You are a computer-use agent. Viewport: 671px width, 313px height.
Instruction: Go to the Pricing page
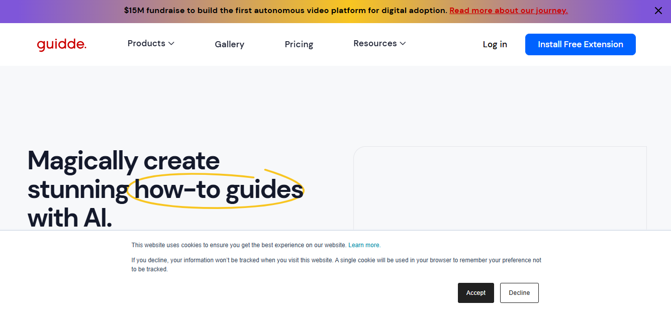pyautogui.click(x=299, y=44)
